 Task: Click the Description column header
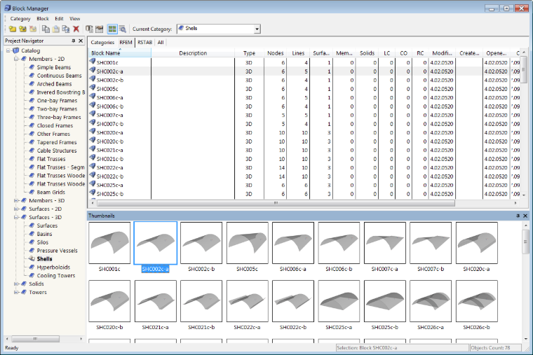(193, 53)
